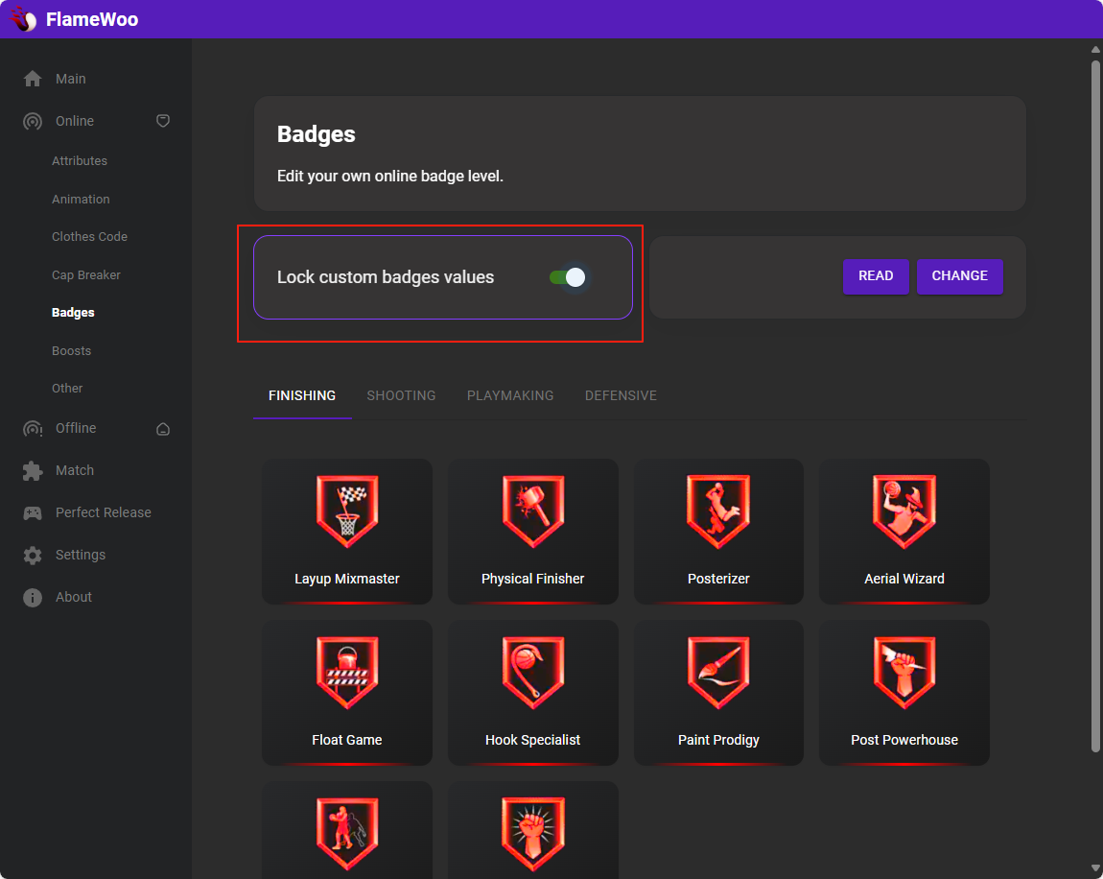Click the vertical scrollbar thumb
The image size is (1103, 879).
(x=1095, y=406)
